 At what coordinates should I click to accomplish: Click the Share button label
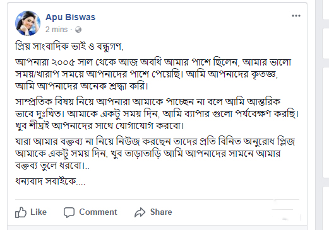tap(161, 212)
